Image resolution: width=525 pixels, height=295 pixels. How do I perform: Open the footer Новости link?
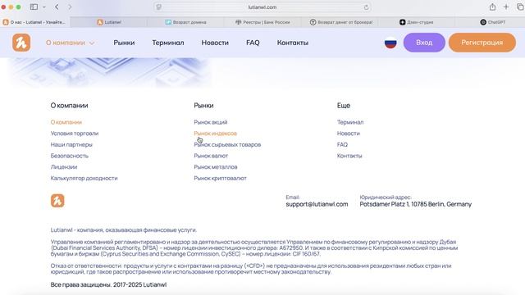point(348,133)
